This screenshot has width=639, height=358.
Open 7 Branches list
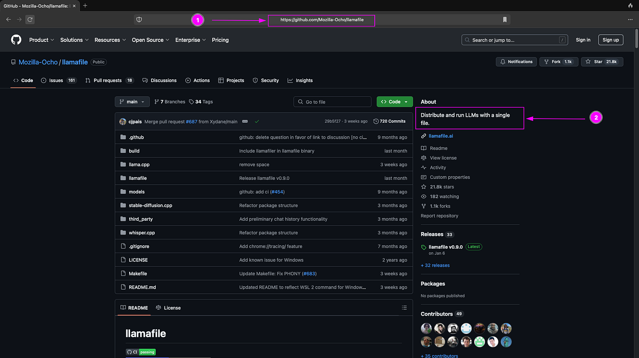point(170,102)
